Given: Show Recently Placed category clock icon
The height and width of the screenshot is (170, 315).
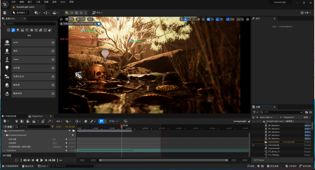Looking at the screenshot, I should pyautogui.click(x=9, y=30).
